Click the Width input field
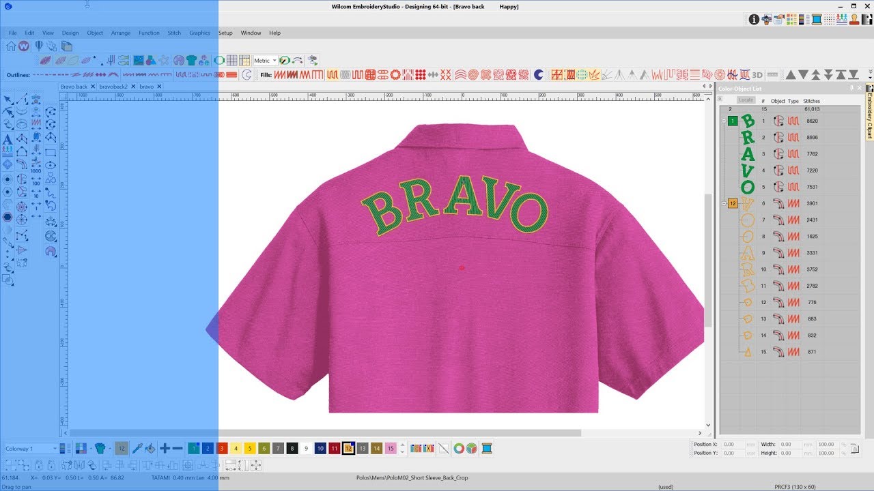 click(791, 445)
